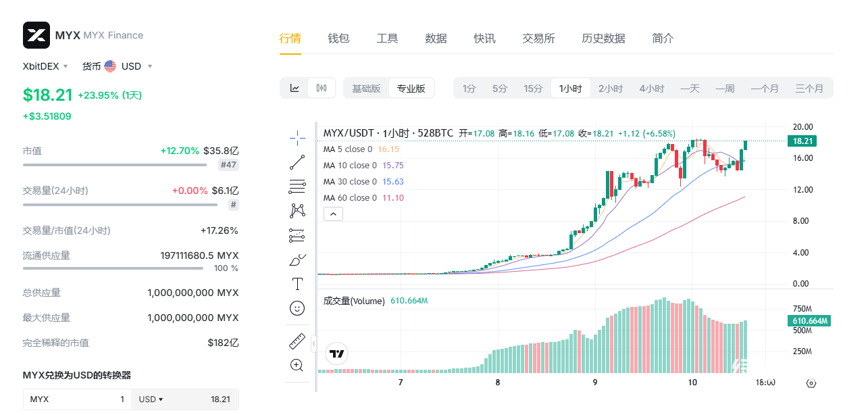This screenshot has height=415, width=868.
Task: Open chart settings gear icon
Action: point(811,383)
